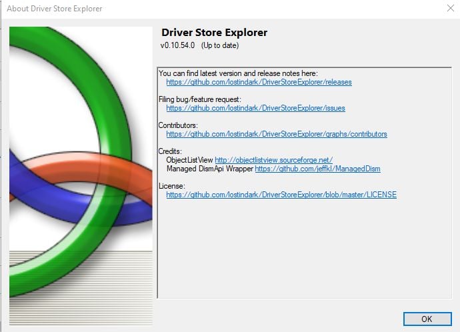The width and height of the screenshot is (460, 332).
Task: Click the 'License:' label
Action: tap(172, 186)
